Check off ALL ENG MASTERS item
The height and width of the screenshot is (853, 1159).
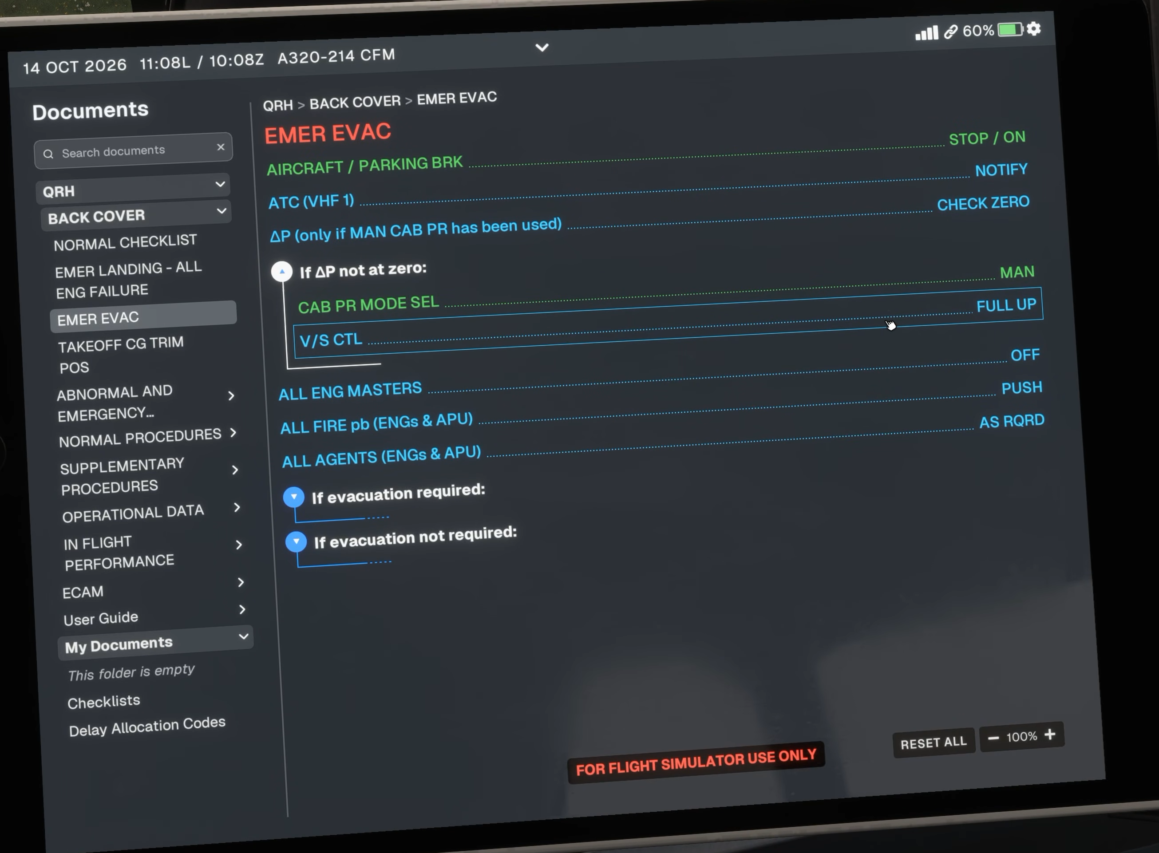(660, 374)
